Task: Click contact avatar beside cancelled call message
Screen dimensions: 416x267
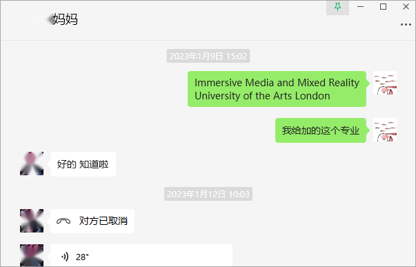Action: tap(32, 221)
